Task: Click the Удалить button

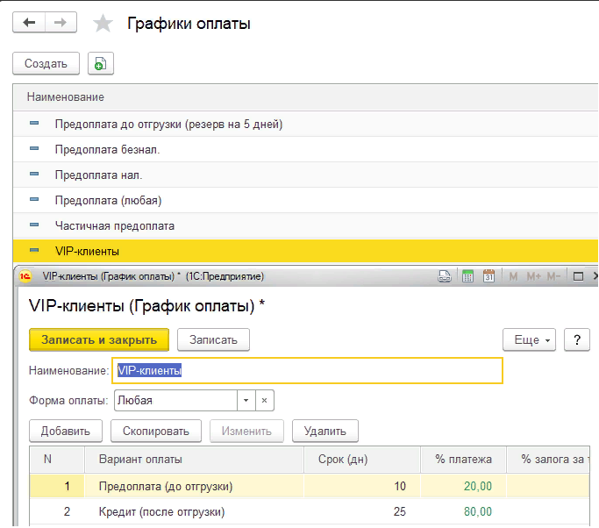Action: pyautogui.click(x=324, y=431)
